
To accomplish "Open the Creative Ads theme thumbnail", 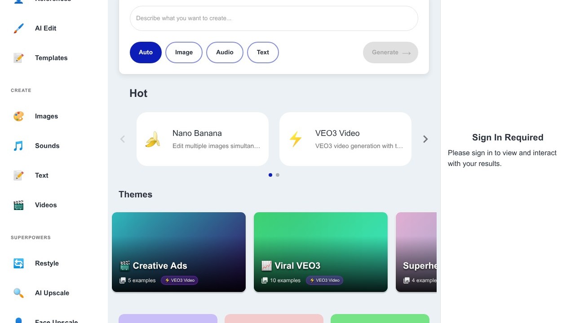I will [179, 252].
